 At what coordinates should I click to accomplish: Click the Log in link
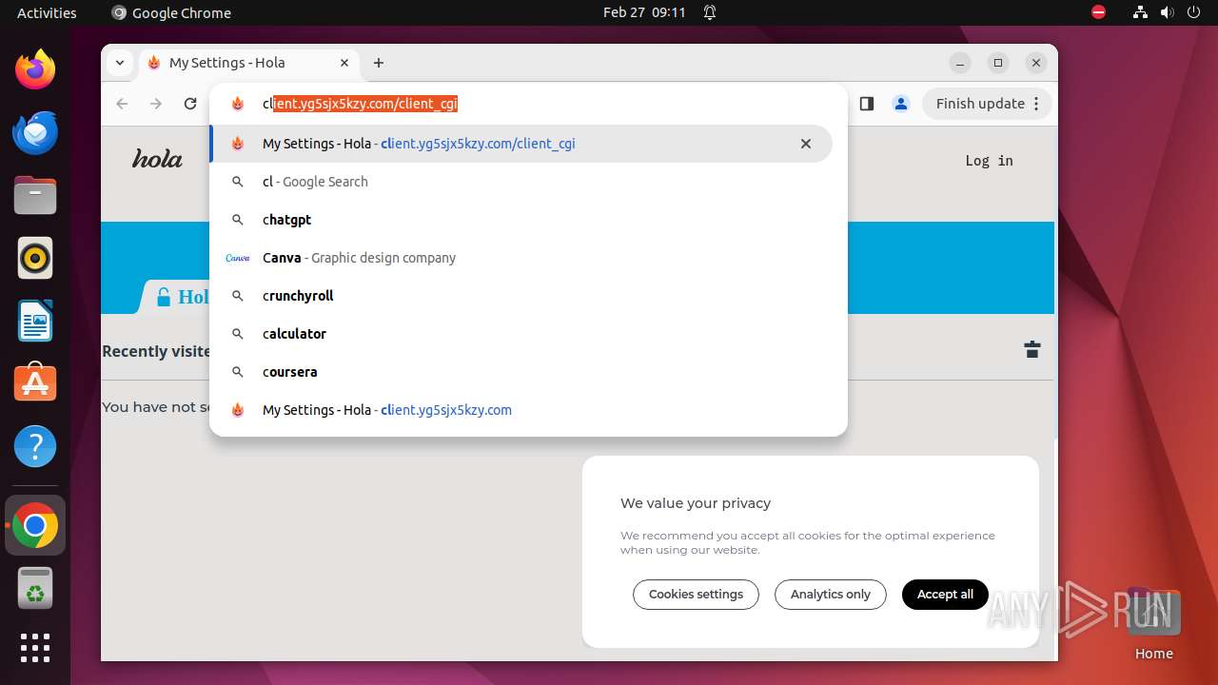pyautogui.click(x=989, y=161)
